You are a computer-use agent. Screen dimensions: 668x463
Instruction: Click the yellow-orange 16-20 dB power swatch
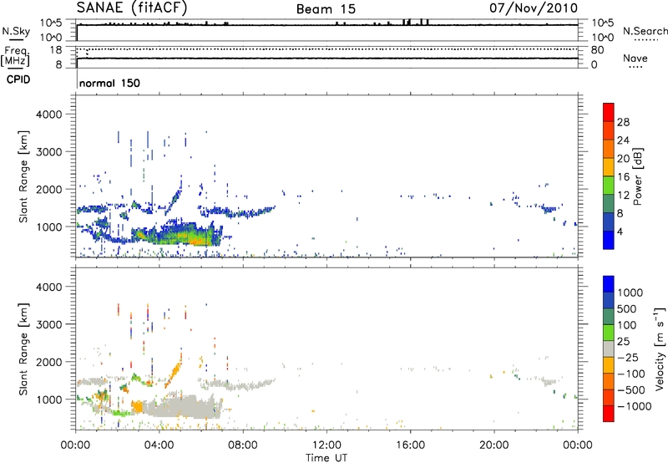click(609, 166)
